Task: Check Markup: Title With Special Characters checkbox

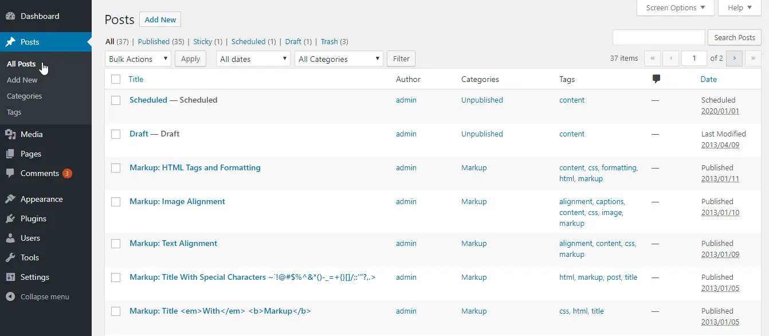Action: coord(116,277)
